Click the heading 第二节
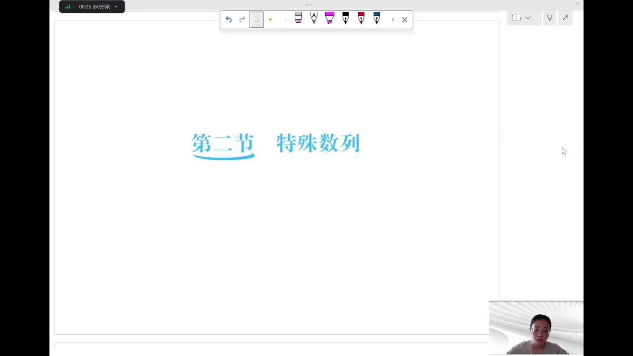633x356 pixels. (x=223, y=143)
